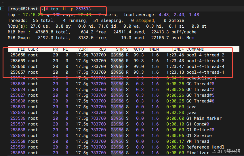Select the RES column header
Screen dimensions: 244x156
[102, 49]
